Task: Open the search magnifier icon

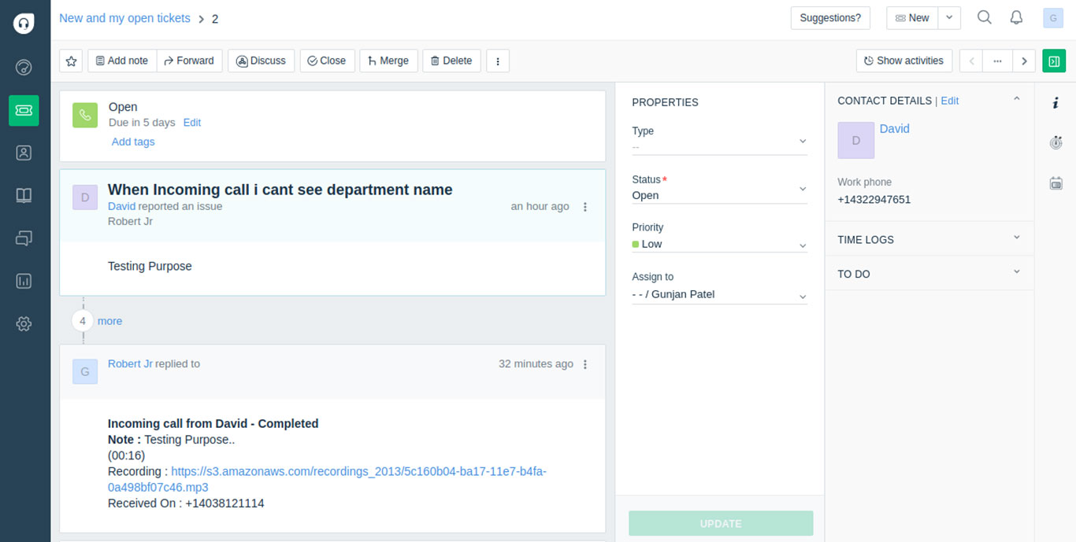Action: pos(984,17)
